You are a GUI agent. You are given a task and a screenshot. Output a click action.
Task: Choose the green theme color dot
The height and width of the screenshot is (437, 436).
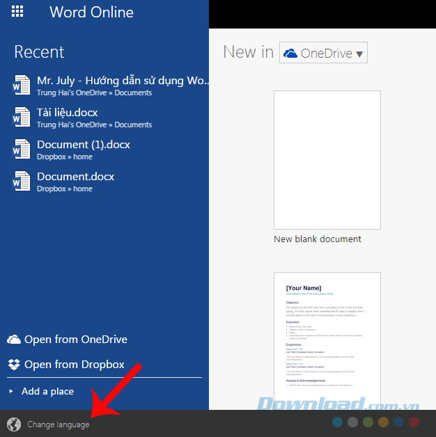click(x=368, y=422)
